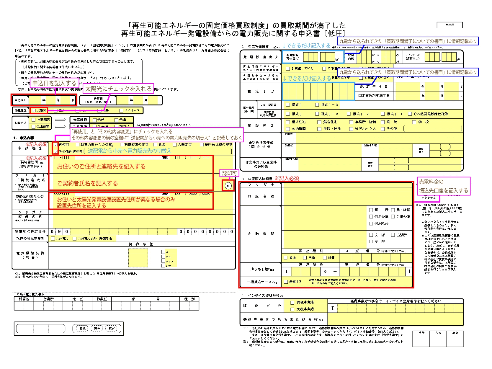Click the arrow next to 全量配線
Viewport: 492px width, 369px height.
(x=60, y=127)
